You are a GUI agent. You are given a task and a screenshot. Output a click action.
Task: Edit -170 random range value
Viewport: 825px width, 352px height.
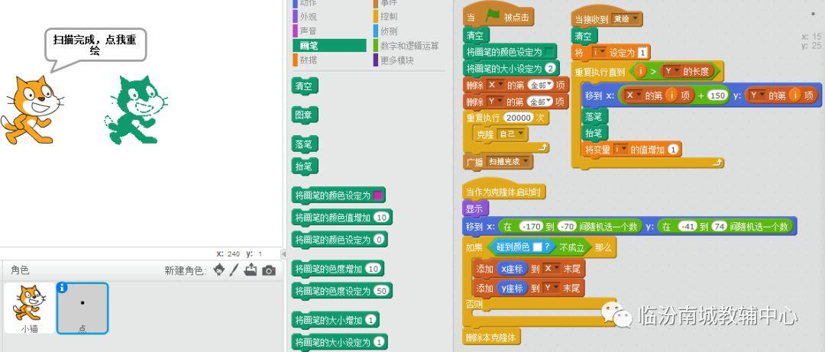(530, 226)
